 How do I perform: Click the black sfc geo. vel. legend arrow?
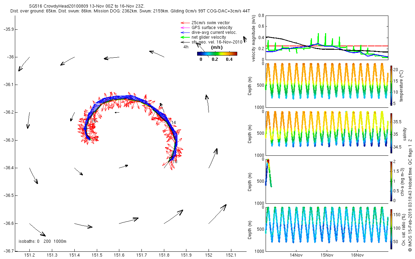185,42
